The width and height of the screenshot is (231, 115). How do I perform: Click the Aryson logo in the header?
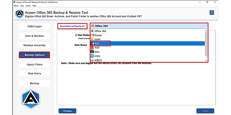19,14
